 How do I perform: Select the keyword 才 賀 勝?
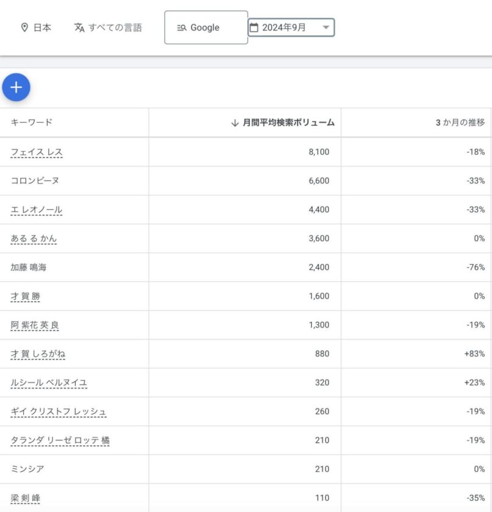pos(26,296)
